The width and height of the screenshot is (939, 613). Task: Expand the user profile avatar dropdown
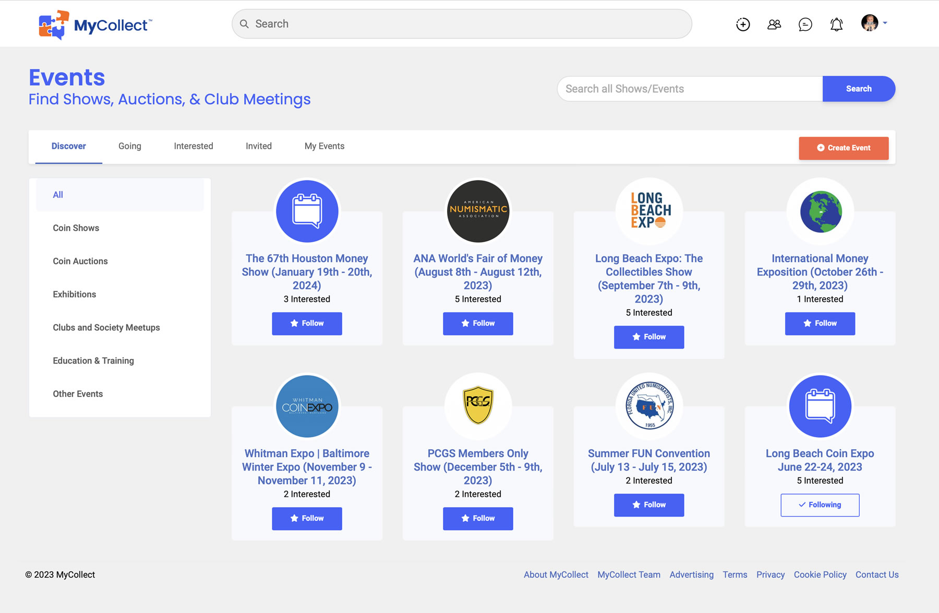point(874,23)
